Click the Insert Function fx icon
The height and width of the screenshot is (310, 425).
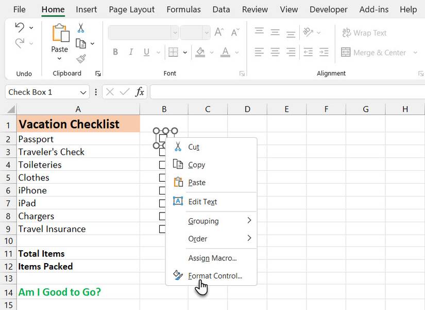click(x=140, y=92)
